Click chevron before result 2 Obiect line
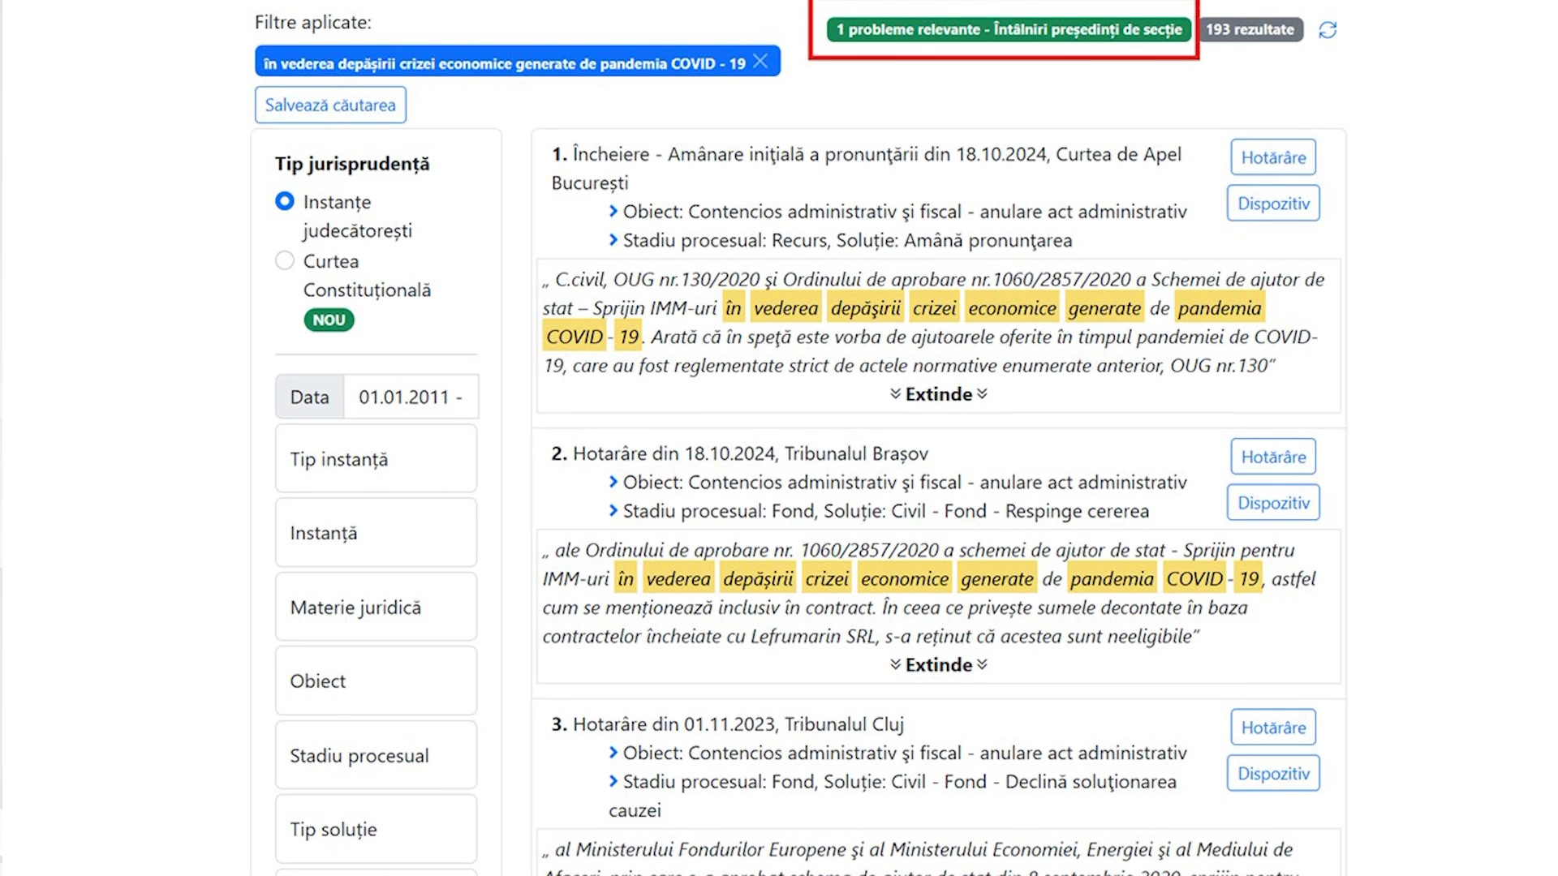 [x=613, y=483]
